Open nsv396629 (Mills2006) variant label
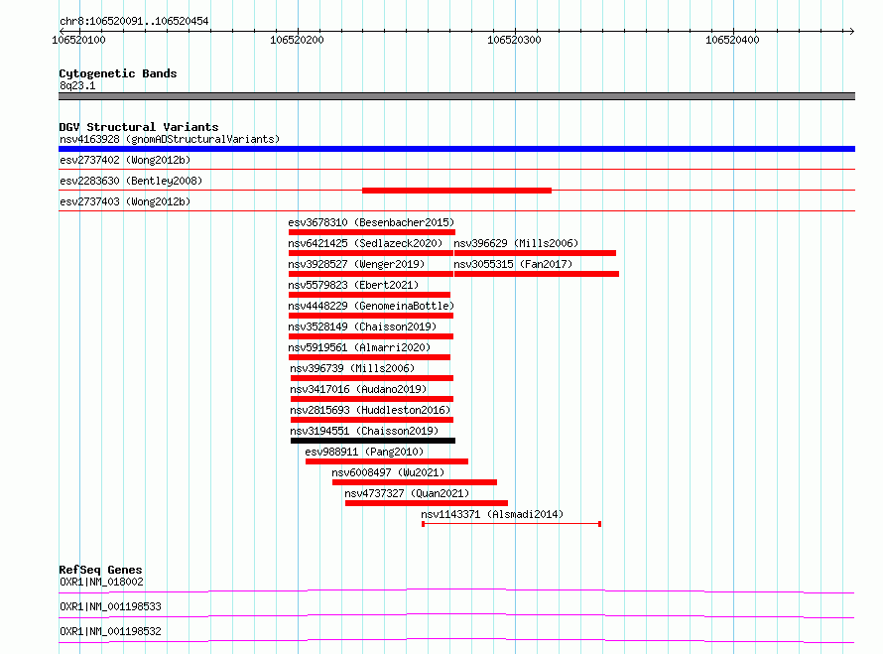The height and width of the screenshot is (654, 883). point(516,243)
